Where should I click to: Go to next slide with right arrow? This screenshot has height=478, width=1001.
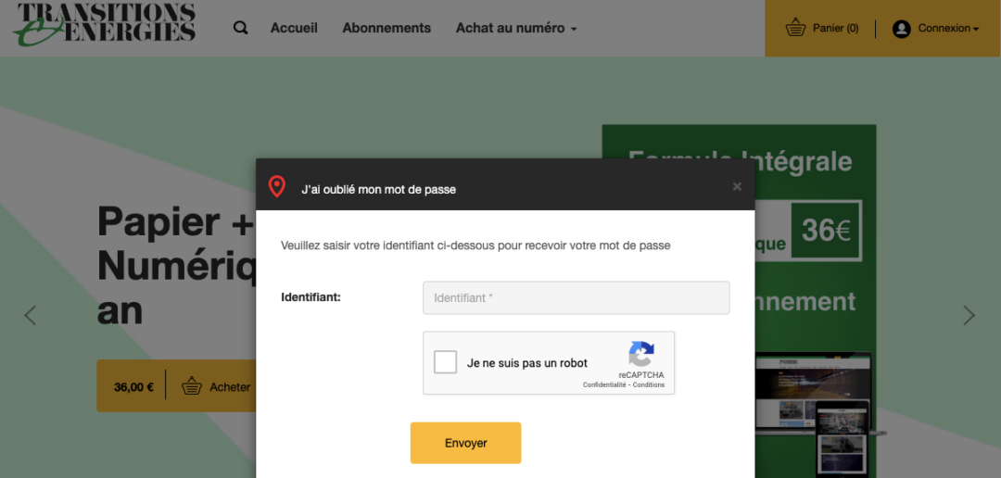pyautogui.click(x=969, y=316)
